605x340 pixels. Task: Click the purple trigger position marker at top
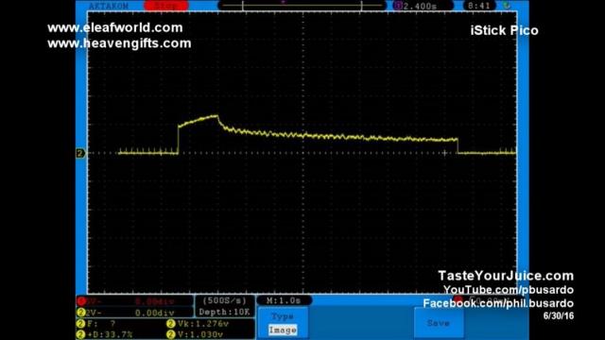coord(283,2)
